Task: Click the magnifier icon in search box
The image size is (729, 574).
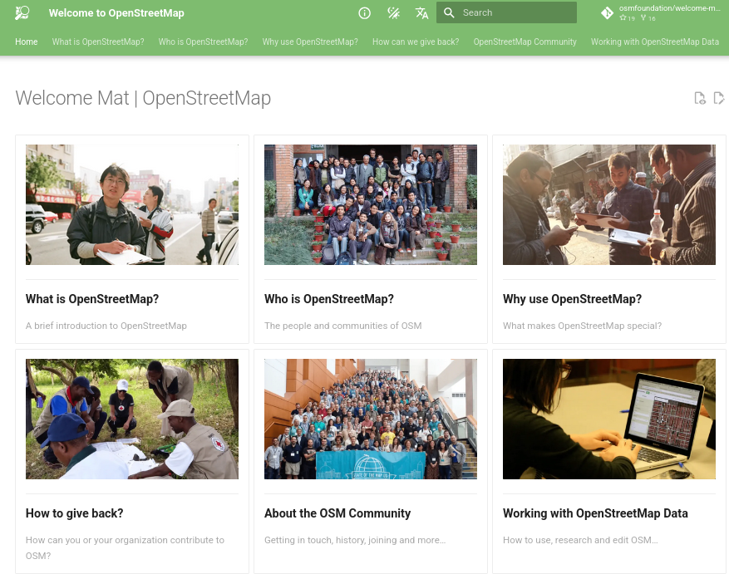Action: tap(449, 13)
